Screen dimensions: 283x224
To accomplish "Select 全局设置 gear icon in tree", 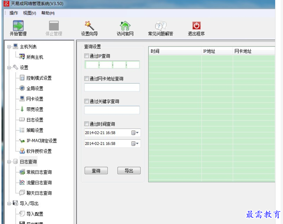I will click(x=22, y=89).
